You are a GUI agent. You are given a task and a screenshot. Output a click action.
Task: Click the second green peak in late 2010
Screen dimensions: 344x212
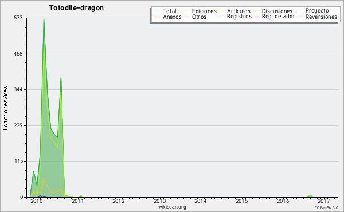tap(61, 77)
